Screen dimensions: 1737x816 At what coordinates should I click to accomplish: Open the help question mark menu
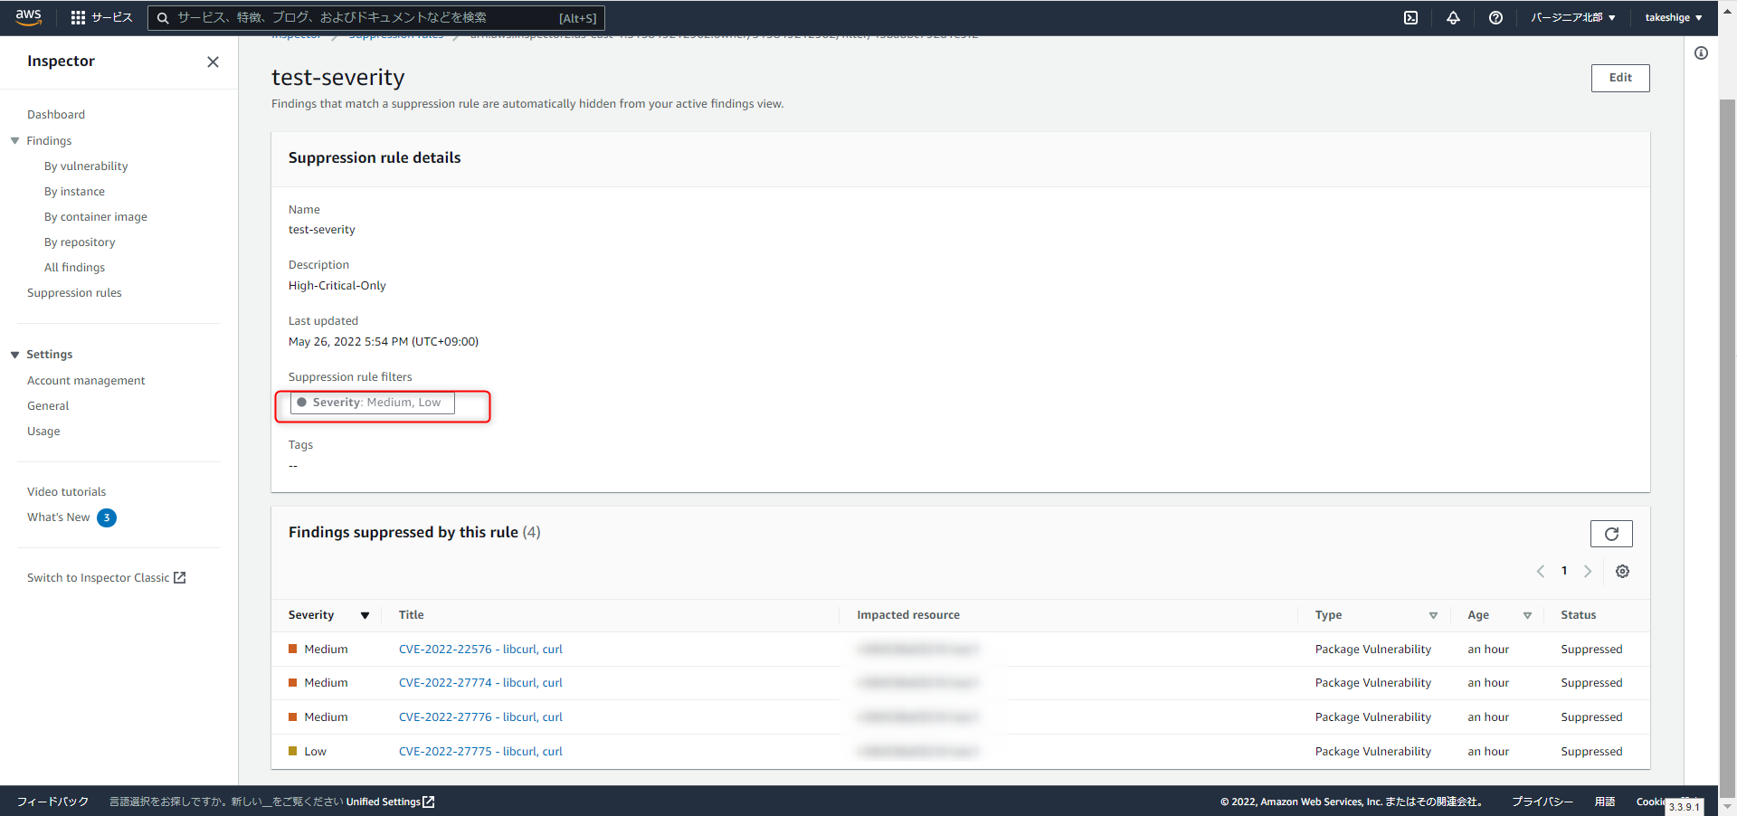1495,17
